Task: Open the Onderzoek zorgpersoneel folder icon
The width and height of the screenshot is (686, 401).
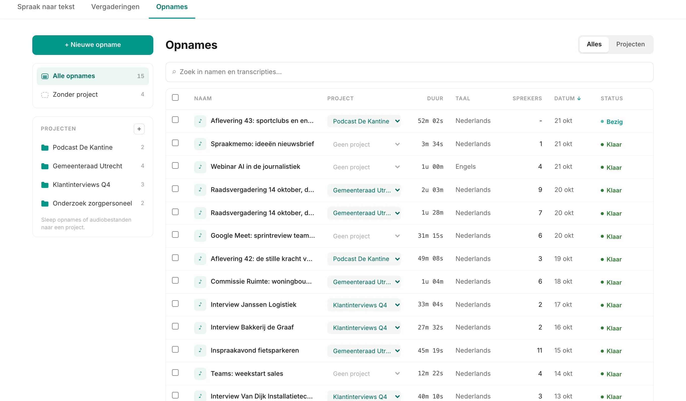Action: (x=45, y=203)
